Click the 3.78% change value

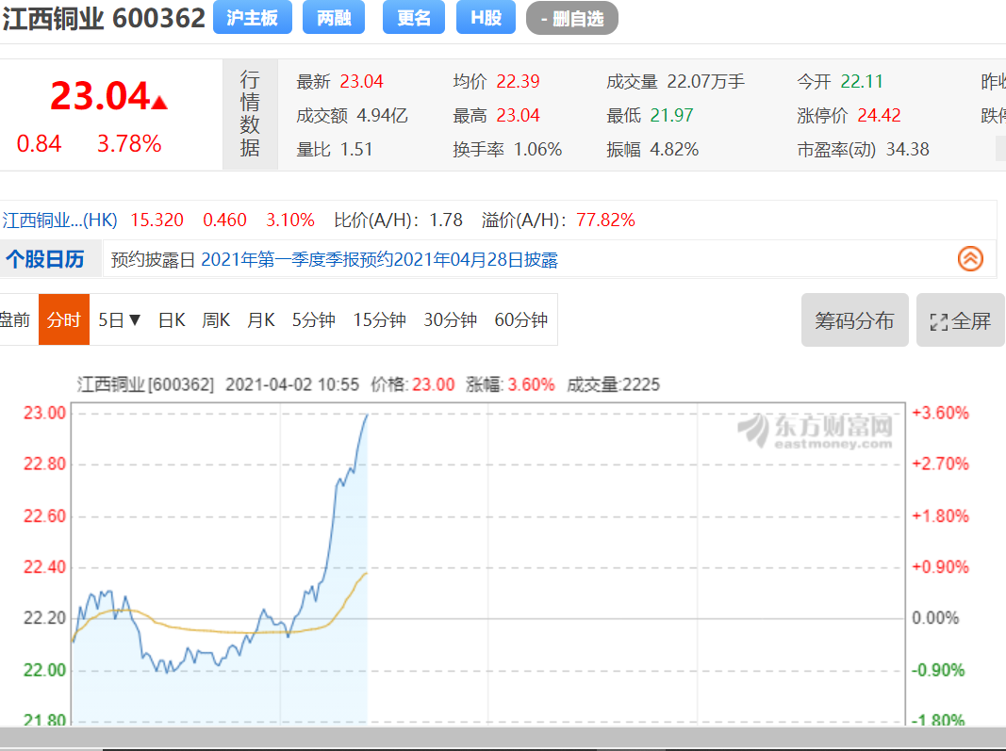point(129,143)
